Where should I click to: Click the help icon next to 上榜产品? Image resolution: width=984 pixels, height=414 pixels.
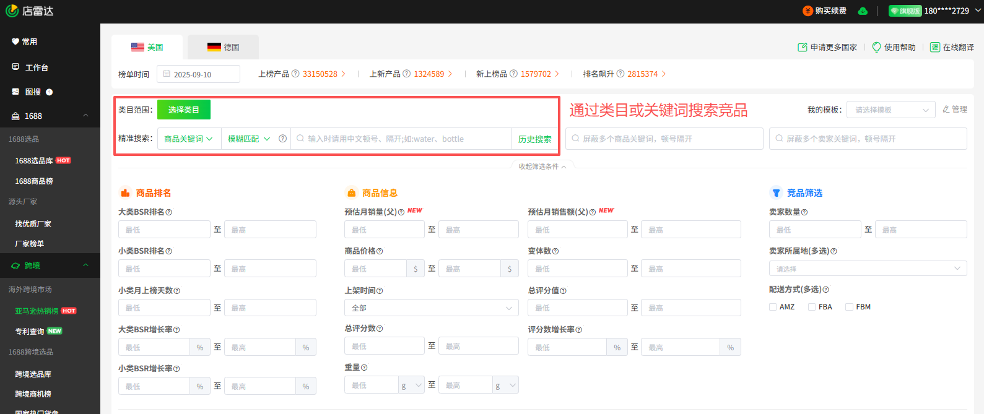pyautogui.click(x=295, y=74)
